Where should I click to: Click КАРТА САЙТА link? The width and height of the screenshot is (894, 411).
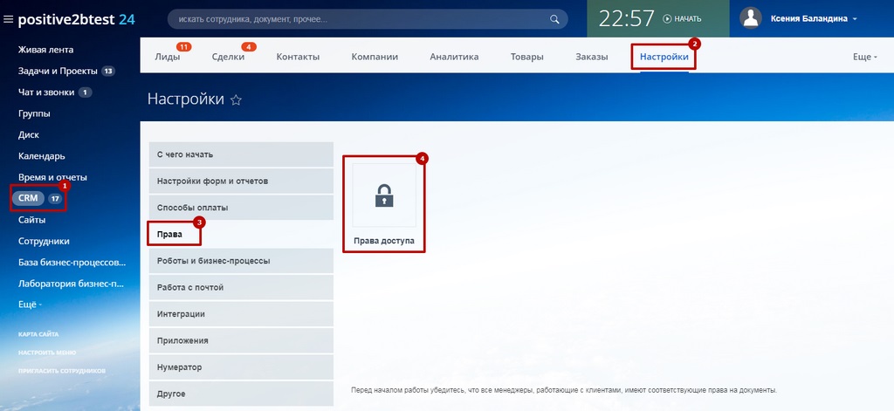click(38, 334)
